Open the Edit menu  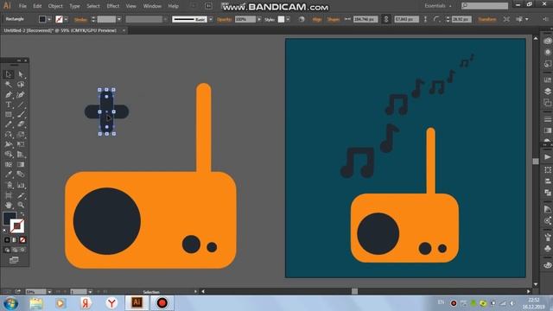tap(37, 6)
